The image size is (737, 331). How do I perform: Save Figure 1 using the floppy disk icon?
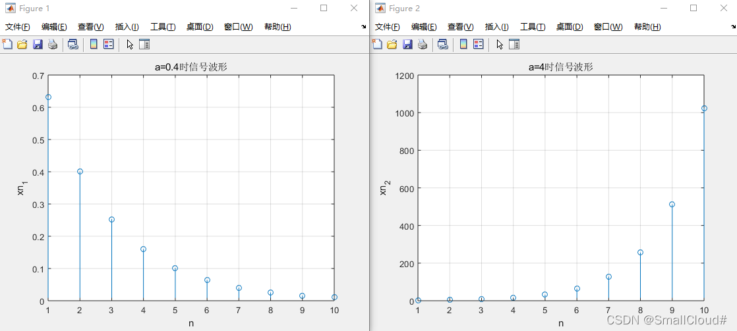click(x=38, y=45)
